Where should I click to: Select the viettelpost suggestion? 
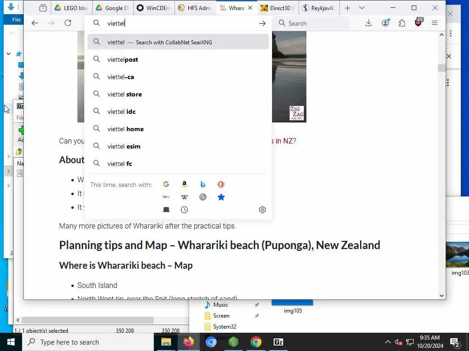click(x=178, y=59)
